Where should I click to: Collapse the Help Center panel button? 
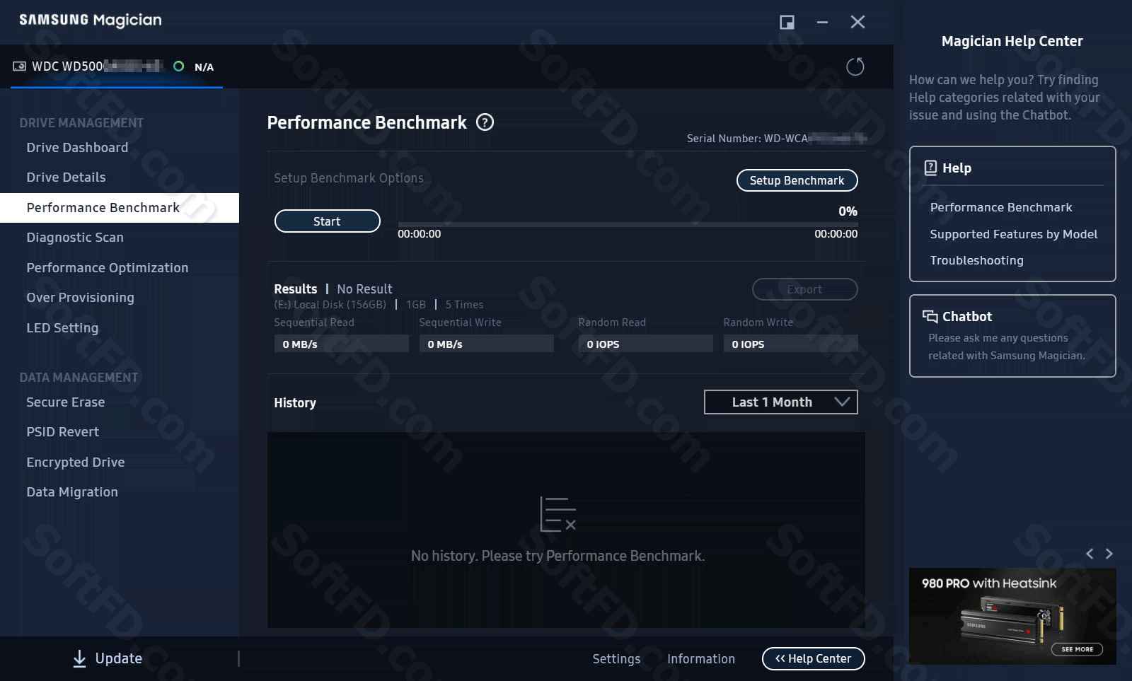click(x=813, y=659)
